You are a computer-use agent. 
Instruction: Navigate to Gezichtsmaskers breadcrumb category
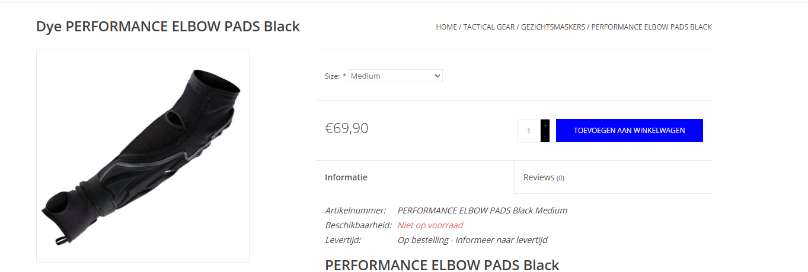click(x=553, y=27)
